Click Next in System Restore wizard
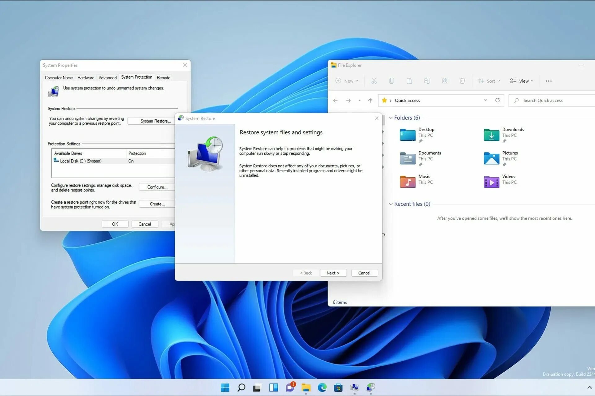Viewport: 595px width, 396px height. [x=333, y=273]
